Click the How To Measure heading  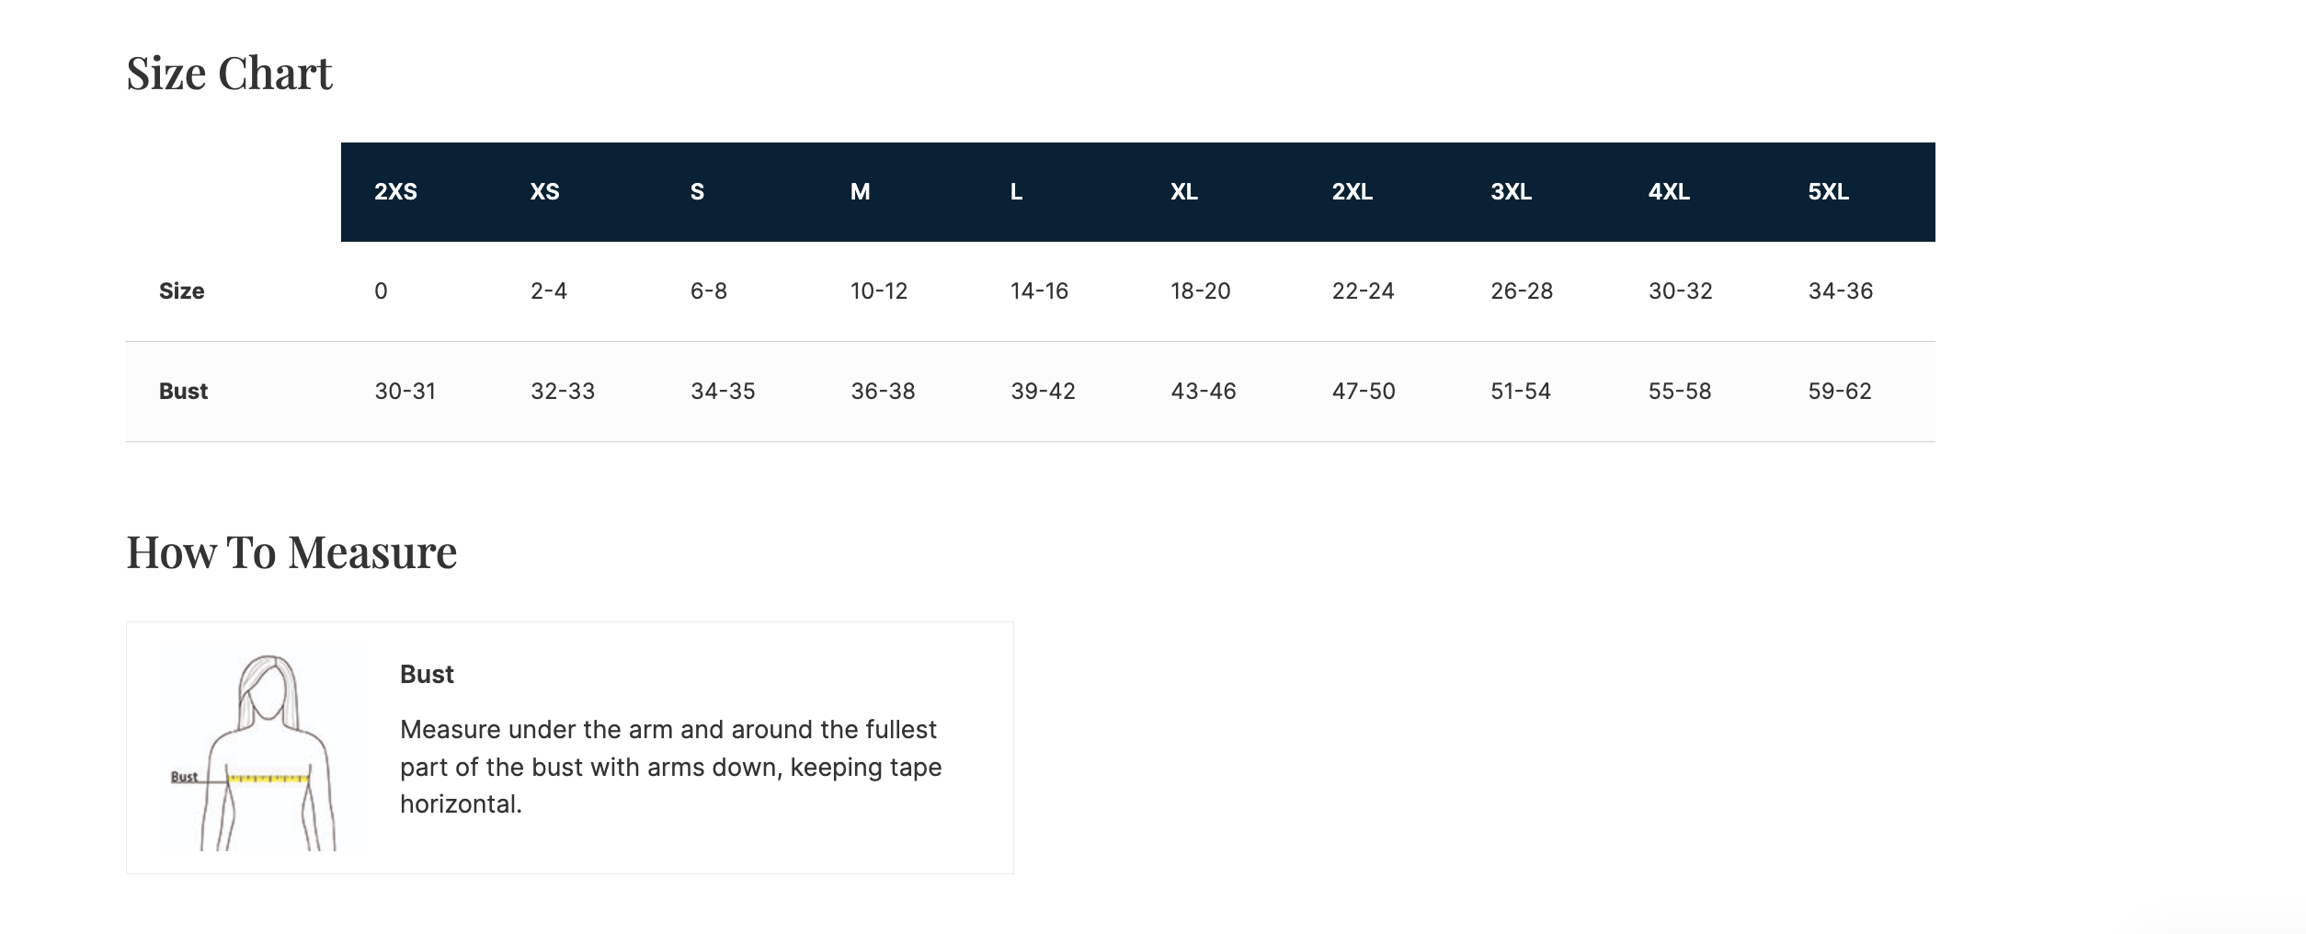(x=291, y=552)
